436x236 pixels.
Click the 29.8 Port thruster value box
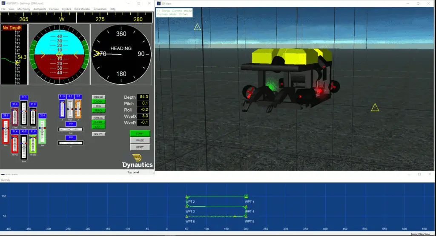(6, 116)
